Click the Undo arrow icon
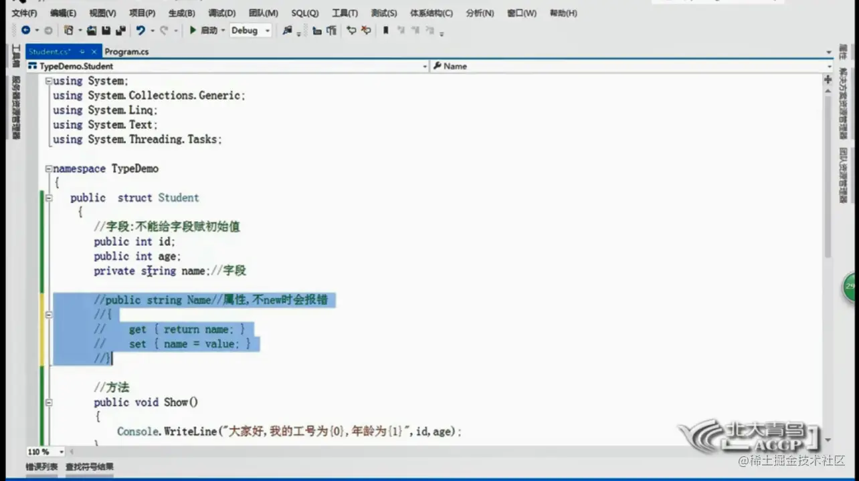This screenshot has height=481, width=859. coord(140,30)
